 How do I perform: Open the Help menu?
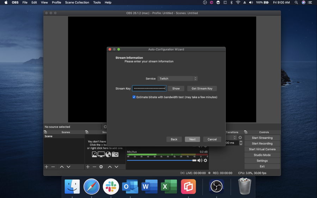pyautogui.click(x=108, y=2)
